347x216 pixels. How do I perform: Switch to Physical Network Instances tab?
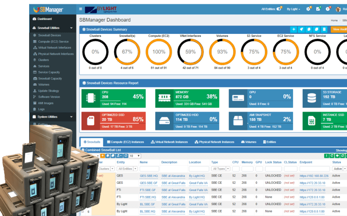tap(215, 142)
